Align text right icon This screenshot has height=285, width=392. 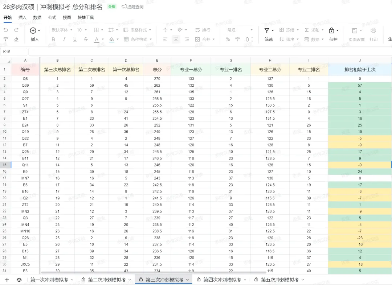(x=187, y=39)
